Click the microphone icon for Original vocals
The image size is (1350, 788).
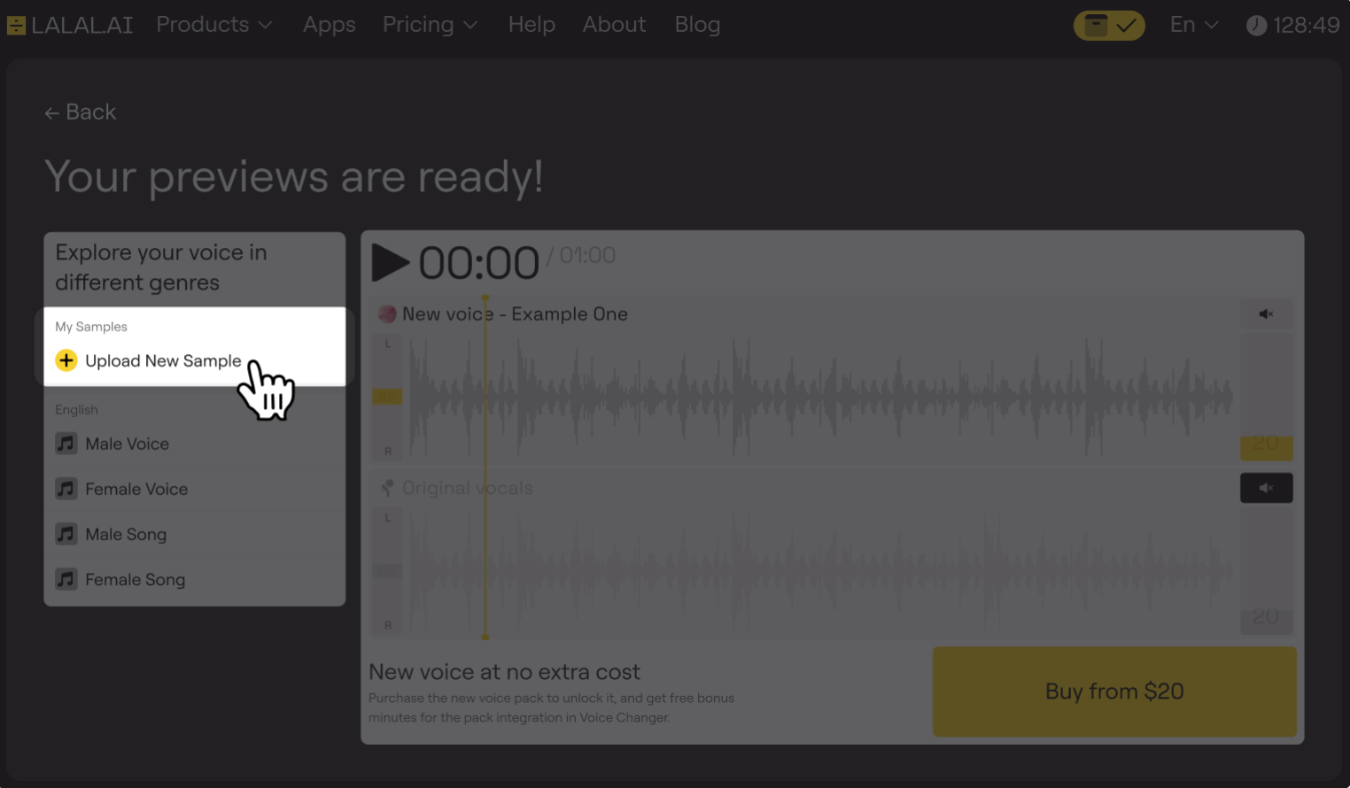pyautogui.click(x=387, y=488)
